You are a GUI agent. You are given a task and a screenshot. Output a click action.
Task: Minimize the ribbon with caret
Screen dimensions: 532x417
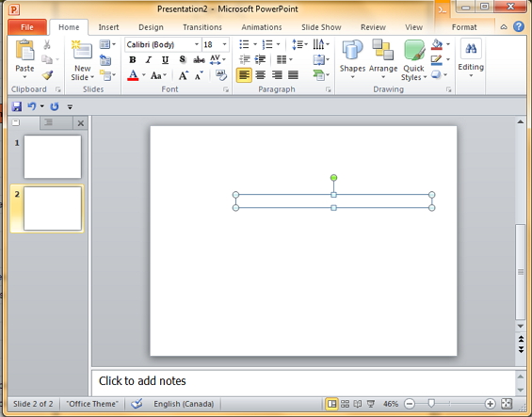tap(504, 26)
